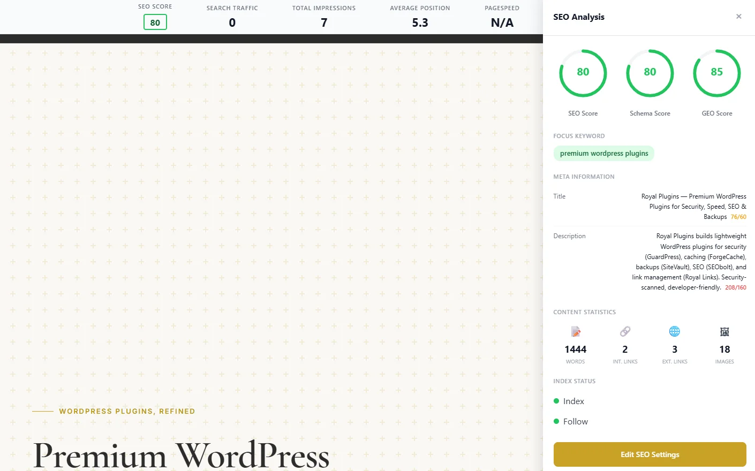Select the Schema Score circle
The image size is (755, 471).
[650, 73]
